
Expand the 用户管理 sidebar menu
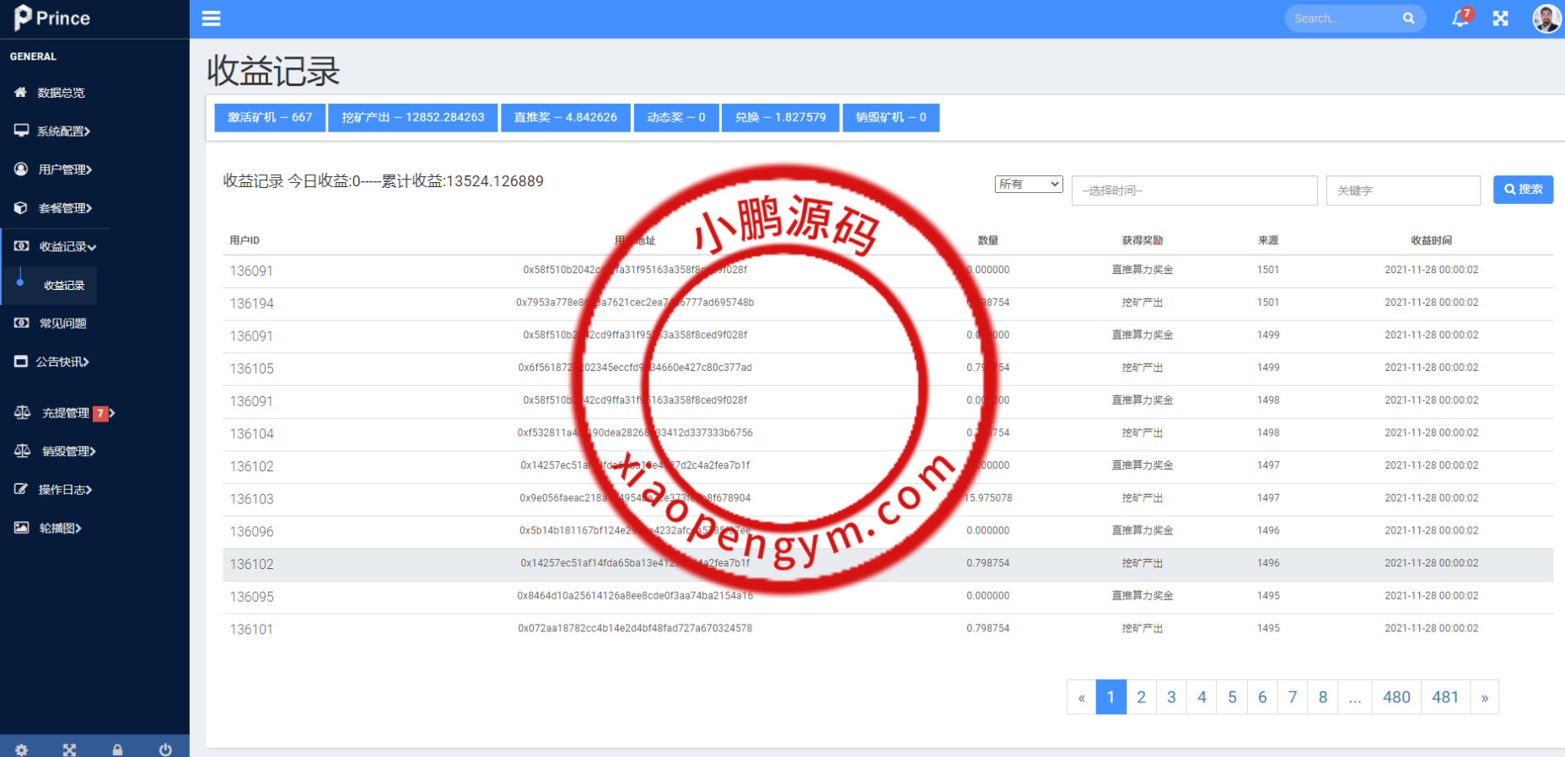tap(64, 169)
